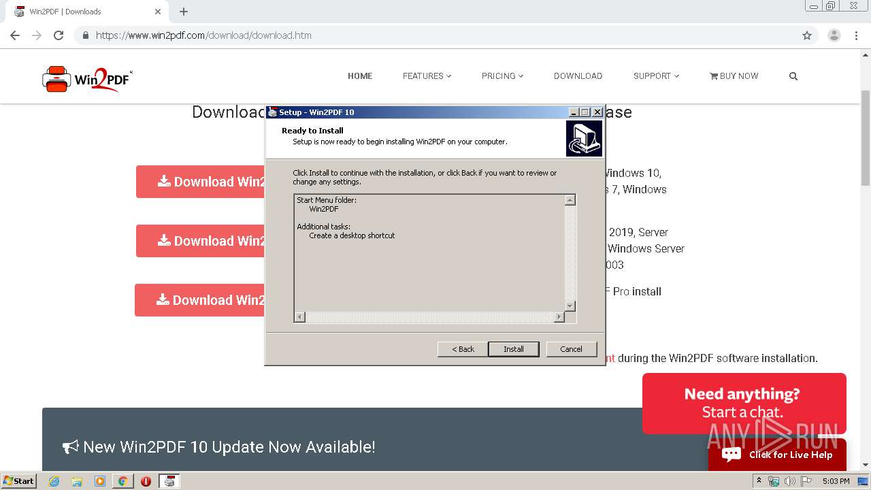The height and width of the screenshot is (490, 871).
Task: Select 'Create a desktop shortcut' text line
Action: tap(352, 235)
